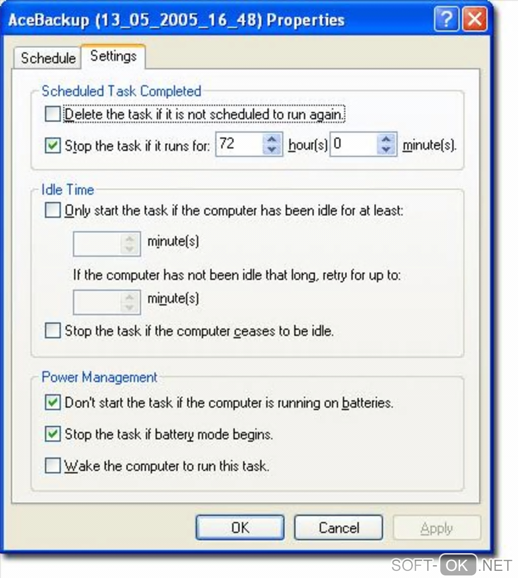Enable 'Wake the computer to run this task'
The width and height of the screenshot is (518, 578).
coord(53,466)
